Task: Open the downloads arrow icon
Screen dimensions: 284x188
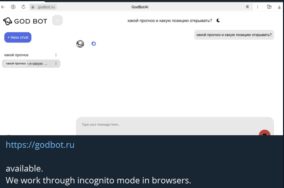Action: click(x=279, y=7)
